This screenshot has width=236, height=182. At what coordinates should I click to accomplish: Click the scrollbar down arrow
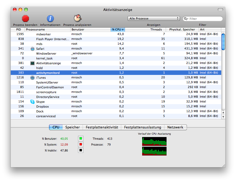[x=223, y=117]
